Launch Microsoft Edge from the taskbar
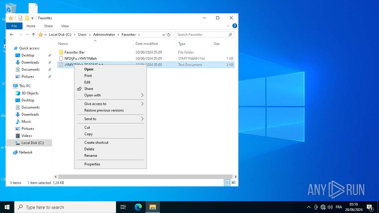379x213 pixels. point(138,207)
